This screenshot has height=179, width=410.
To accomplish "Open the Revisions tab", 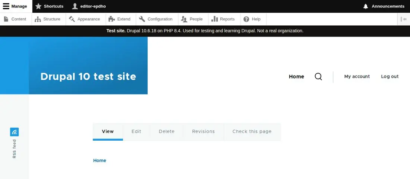I will click(x=204, y=132).
